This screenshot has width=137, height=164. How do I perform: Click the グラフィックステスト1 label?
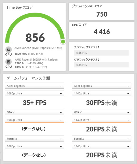coord(87,47)
